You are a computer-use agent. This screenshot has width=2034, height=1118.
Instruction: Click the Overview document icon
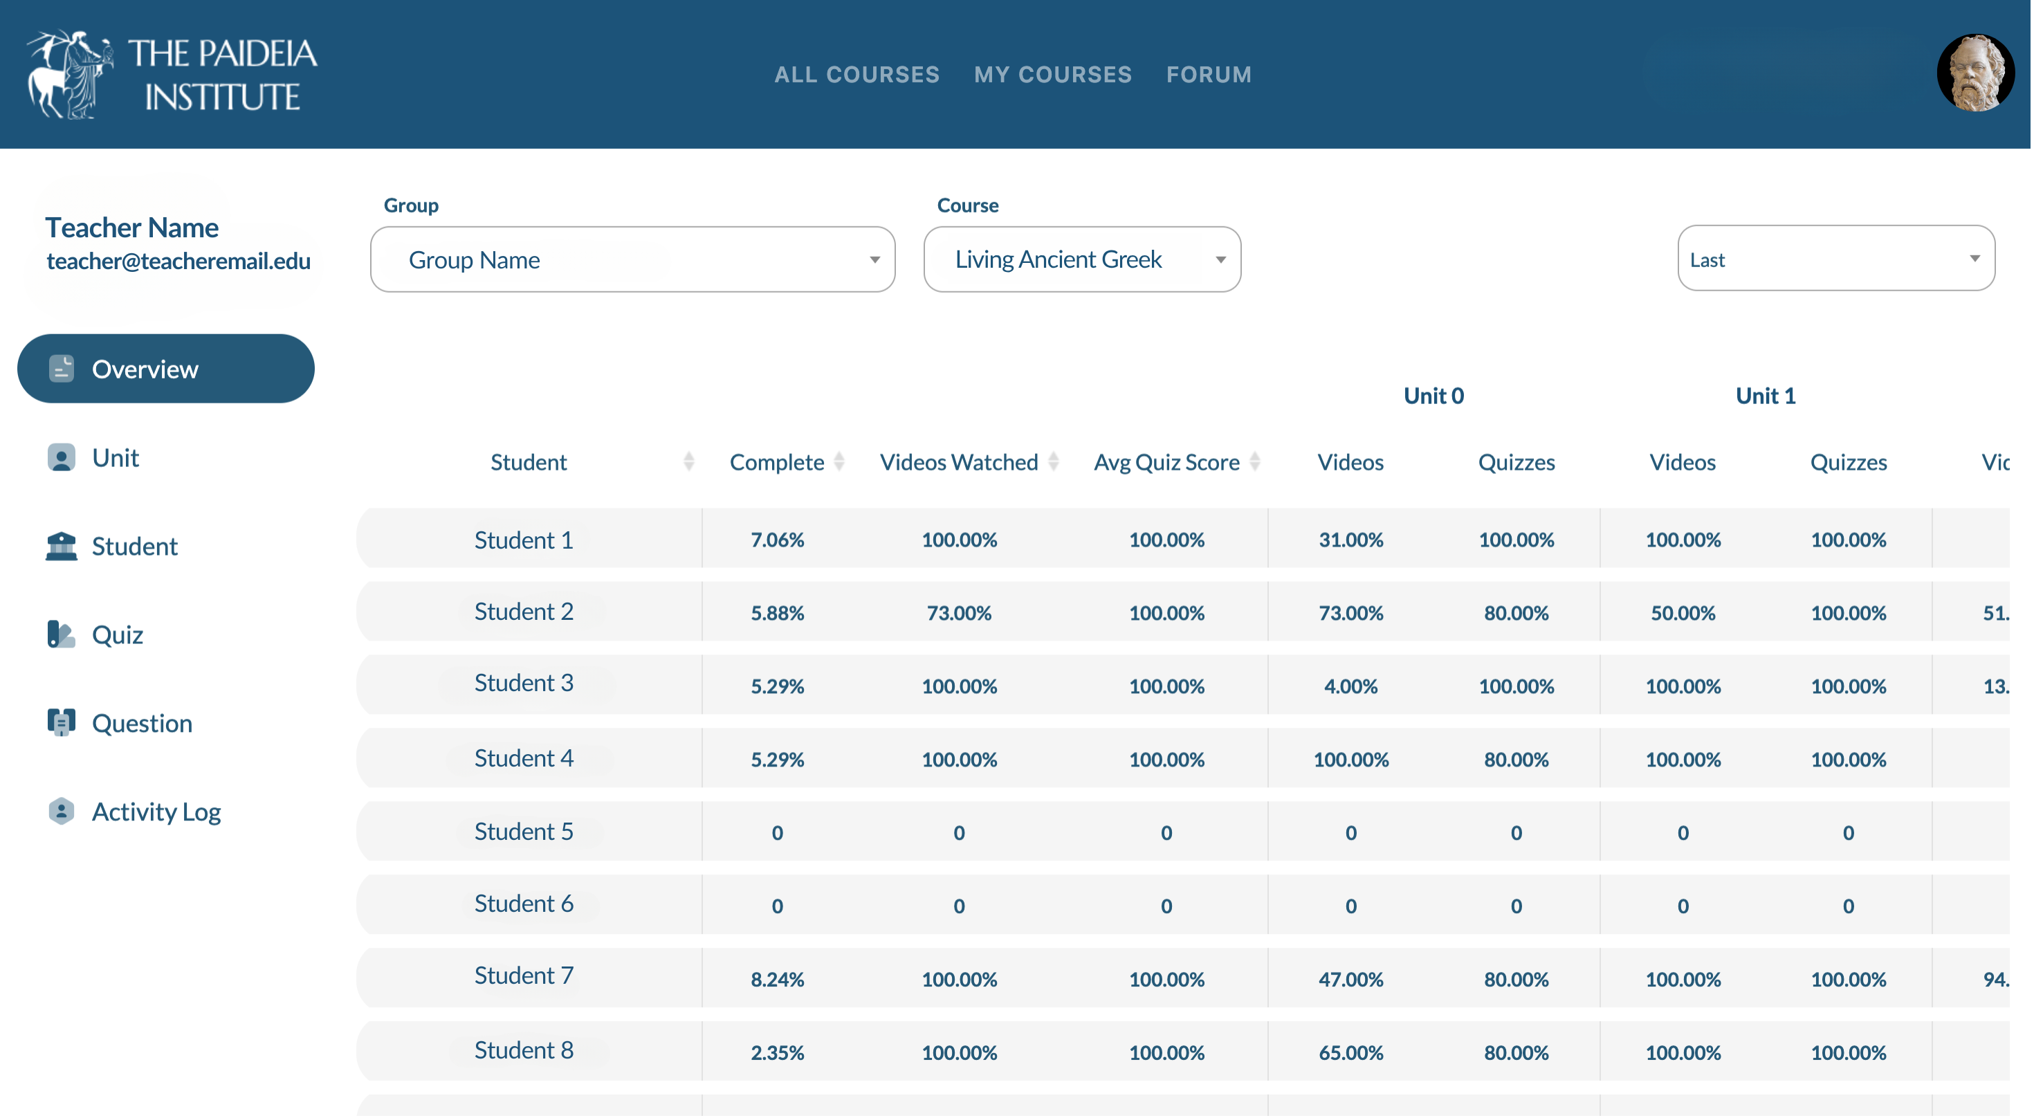(61, 369)
